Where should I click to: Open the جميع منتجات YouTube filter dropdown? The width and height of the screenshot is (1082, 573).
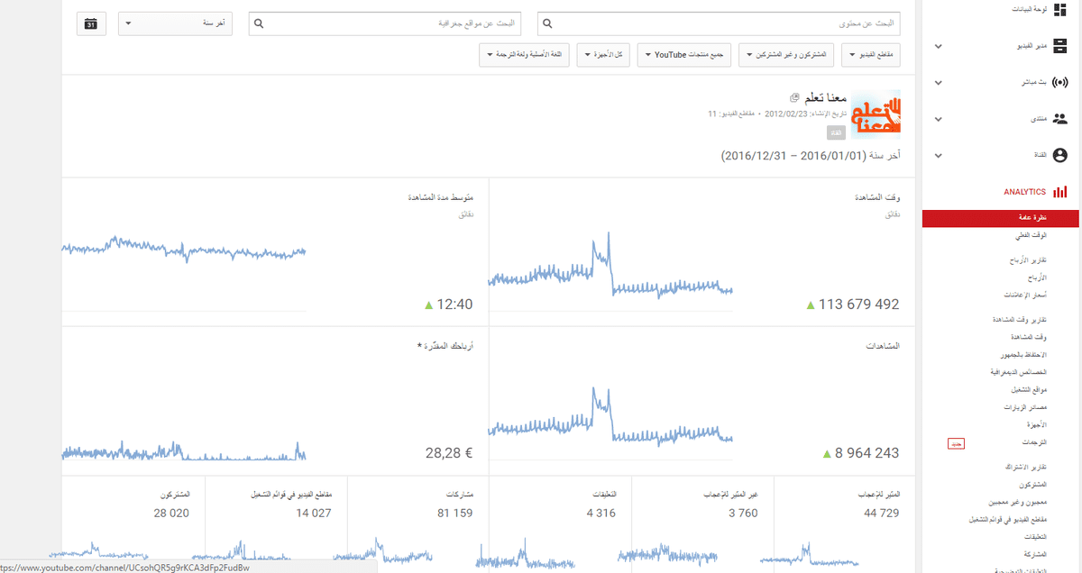tap(684, 55)
